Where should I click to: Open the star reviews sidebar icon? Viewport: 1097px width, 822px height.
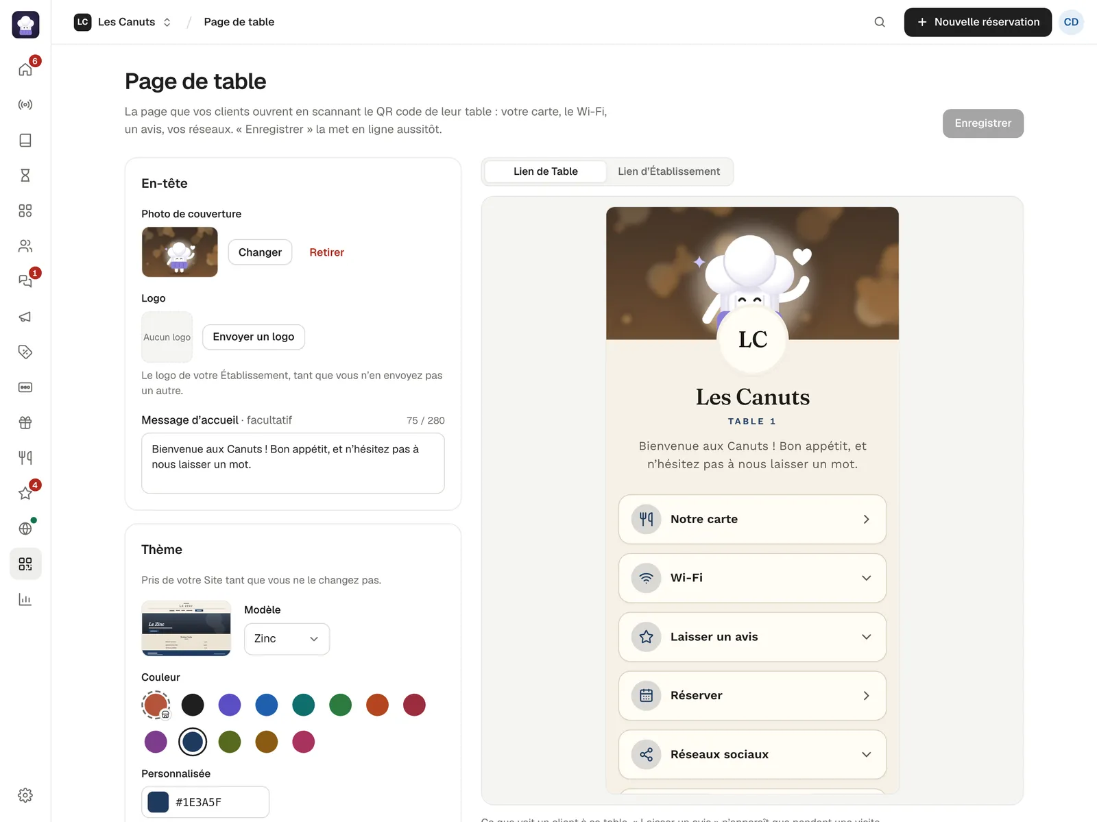click(25, 493)
